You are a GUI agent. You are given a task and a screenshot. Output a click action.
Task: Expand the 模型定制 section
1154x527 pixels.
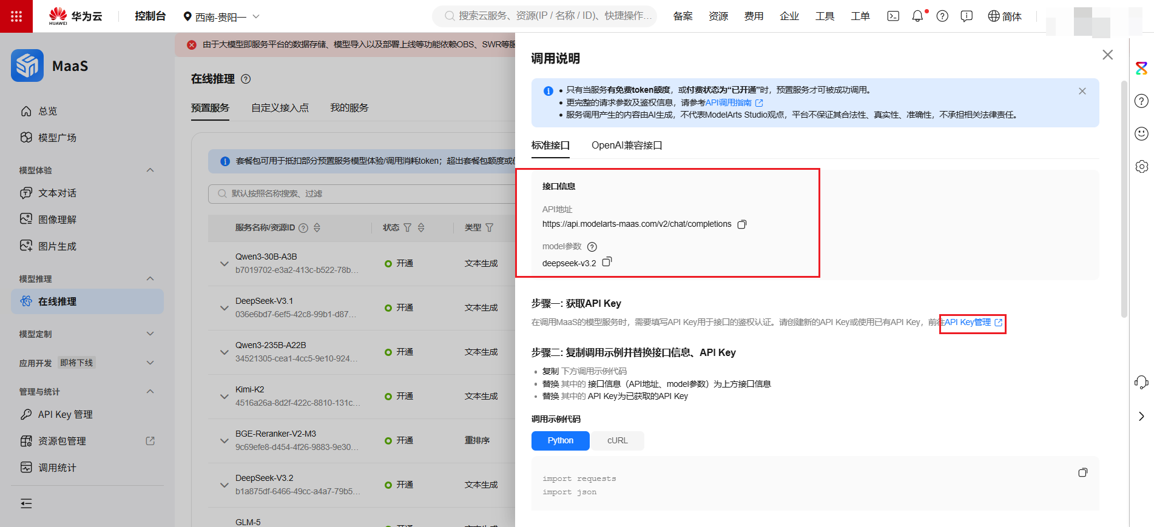150,334
